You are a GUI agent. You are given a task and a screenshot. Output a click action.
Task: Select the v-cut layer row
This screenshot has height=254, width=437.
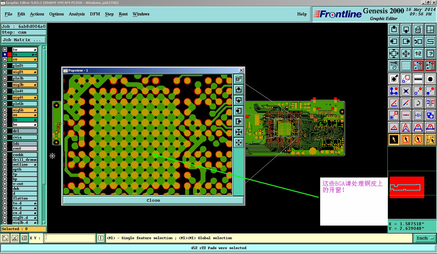25,184
